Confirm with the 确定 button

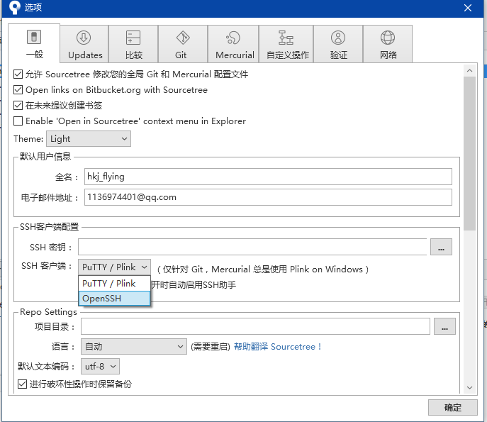(x=452, y=407)
